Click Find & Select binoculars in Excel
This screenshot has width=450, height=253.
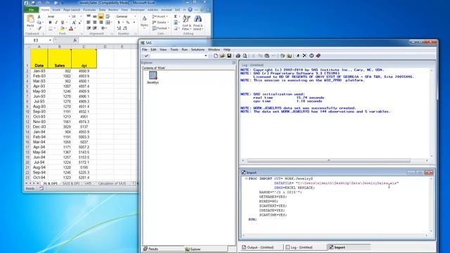pyautogui.click(x=198, y=22)
